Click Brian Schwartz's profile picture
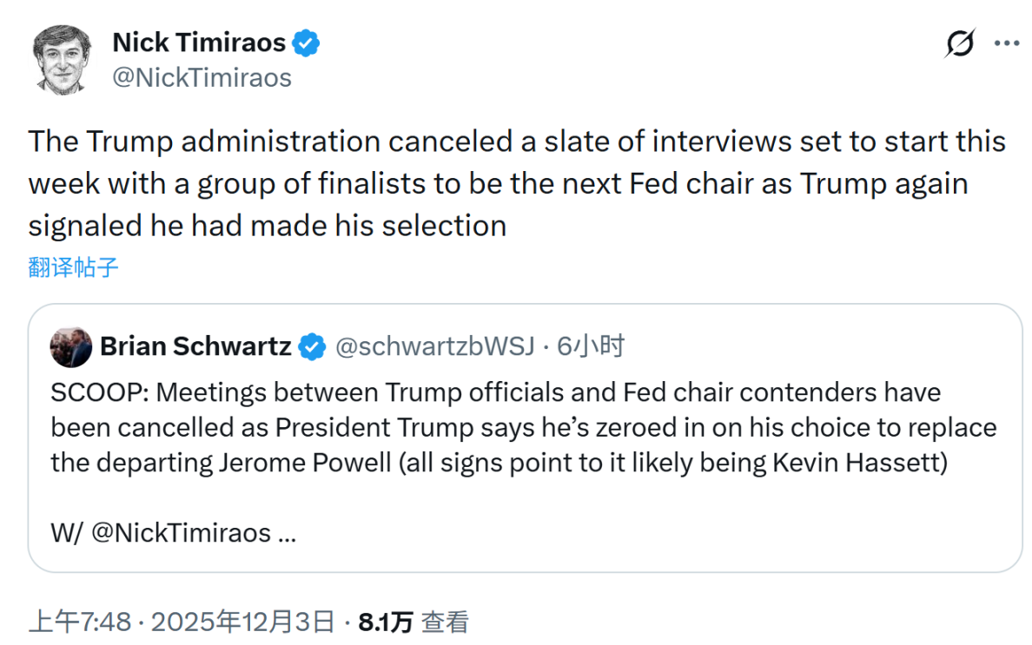This screenshot has width=1032, height=645. click(x=72, y=346)
